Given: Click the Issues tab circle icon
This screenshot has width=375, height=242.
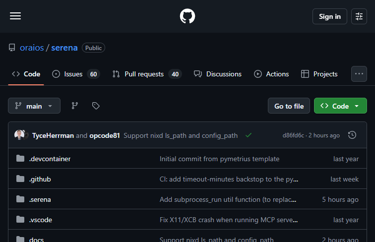Looking at the screenshot, I should click(56, 74).
